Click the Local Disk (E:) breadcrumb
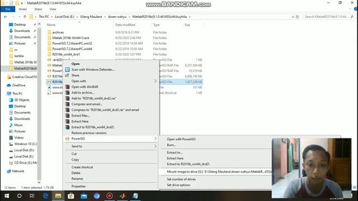The width and height of the screenshot is (358, 201). click(x=65, y=17)
